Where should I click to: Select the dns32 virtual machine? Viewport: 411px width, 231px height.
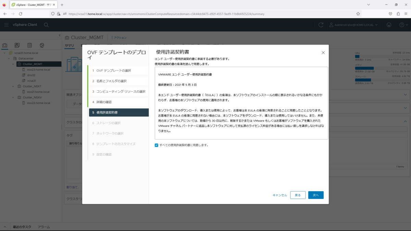pos(31,75)
